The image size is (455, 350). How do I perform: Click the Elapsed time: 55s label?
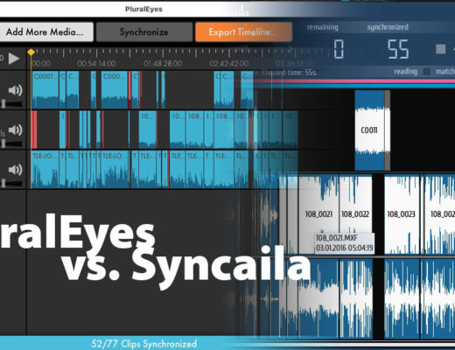289,73
